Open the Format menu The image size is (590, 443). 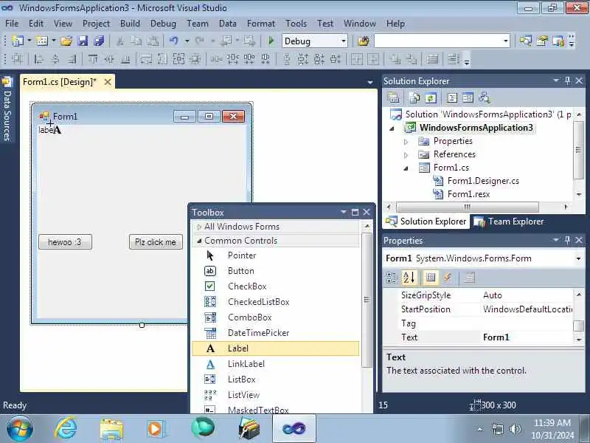point(261,24)
